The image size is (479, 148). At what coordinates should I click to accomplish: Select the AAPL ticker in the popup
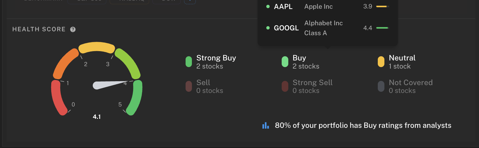283,7
